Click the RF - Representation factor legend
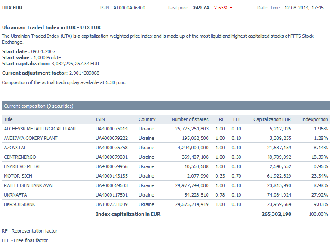 point(30,231)
